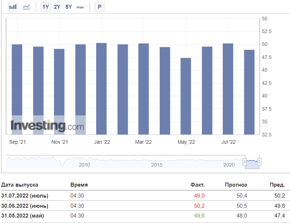Click the 04:30 time in July row
The image size is (290, 223).
click(x=77, y=196)
